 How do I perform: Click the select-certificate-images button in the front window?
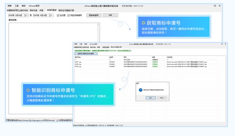pyautogui.click(x=86, y=54)
